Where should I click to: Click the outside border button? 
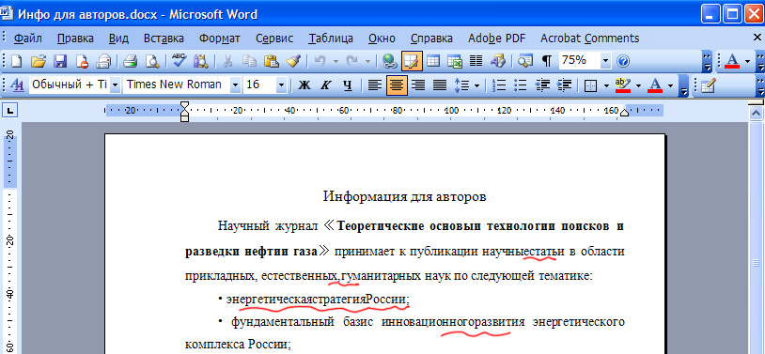pos(591,85)
